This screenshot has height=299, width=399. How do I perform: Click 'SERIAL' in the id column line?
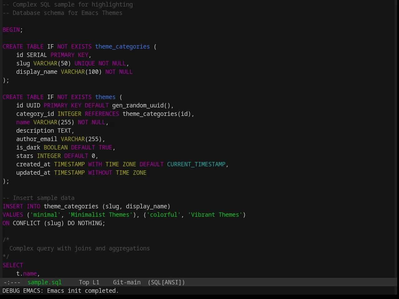(37, 55)
